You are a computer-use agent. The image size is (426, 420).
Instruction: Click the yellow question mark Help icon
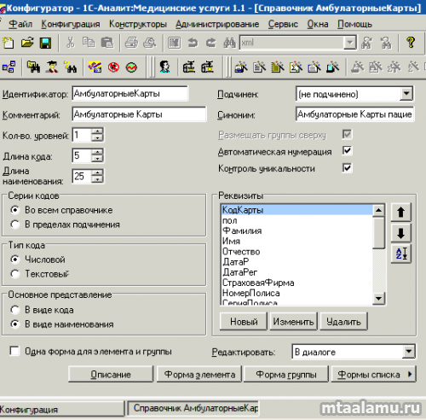[x=411, y=43]
